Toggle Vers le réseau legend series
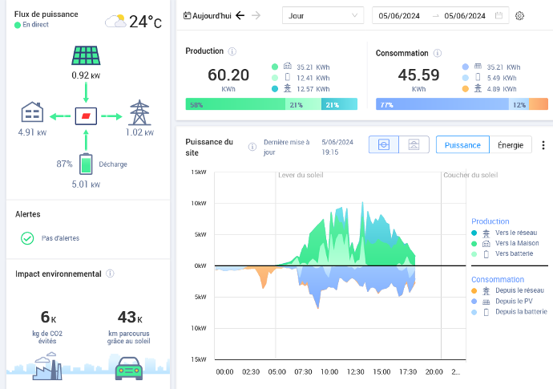Viewport: 553px width, 389px height. click(x=504, y=233)
